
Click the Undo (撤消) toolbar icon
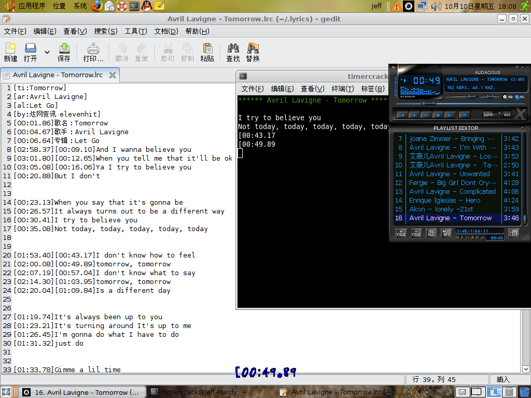[x=122, y=52]
